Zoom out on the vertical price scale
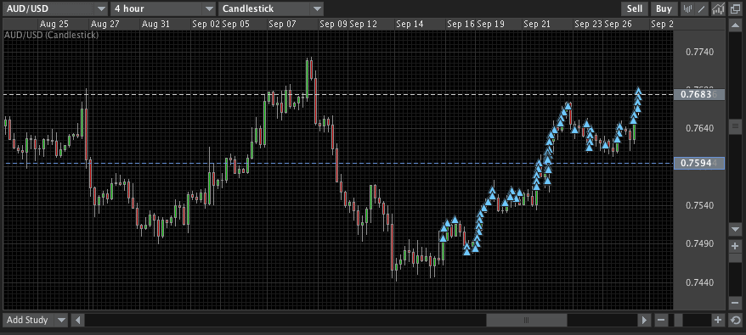The width and height of the screenshot is (746, 335). point(735,303)
